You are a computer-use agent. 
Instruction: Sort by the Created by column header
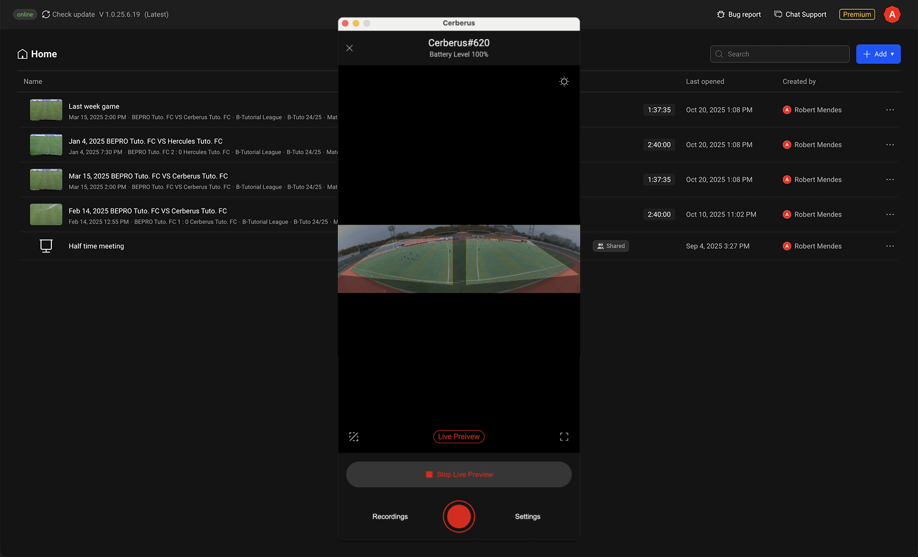(x=799, y=81)
